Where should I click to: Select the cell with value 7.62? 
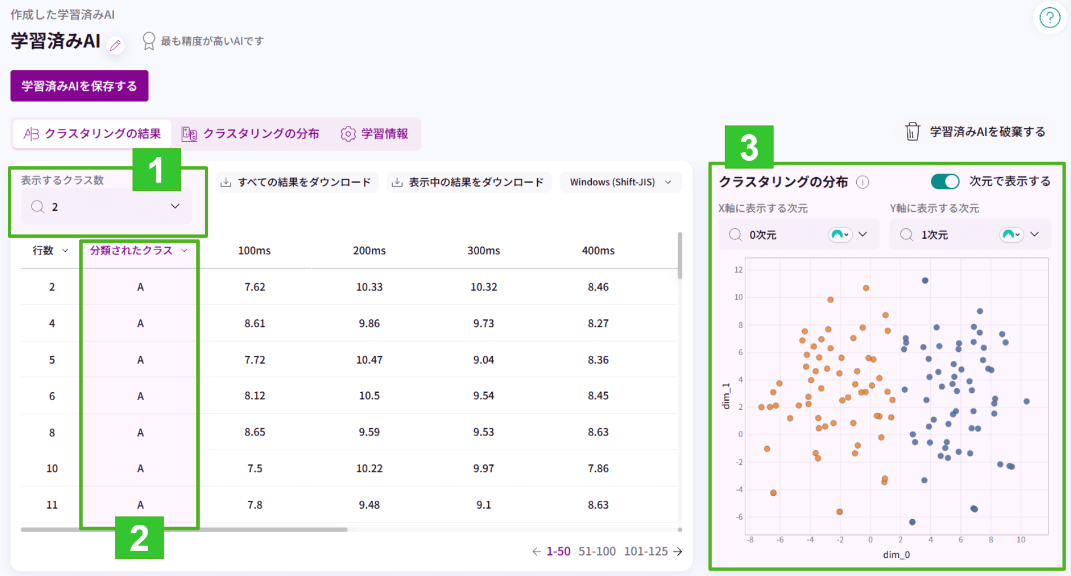coord(254,287)
